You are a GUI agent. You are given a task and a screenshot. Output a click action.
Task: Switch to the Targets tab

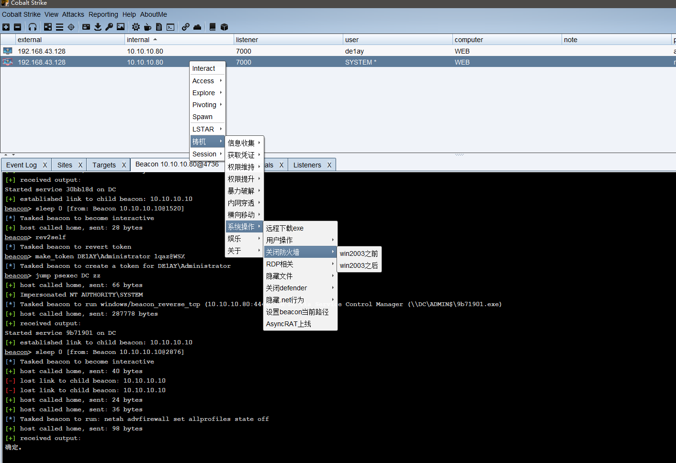click(104, 165)
